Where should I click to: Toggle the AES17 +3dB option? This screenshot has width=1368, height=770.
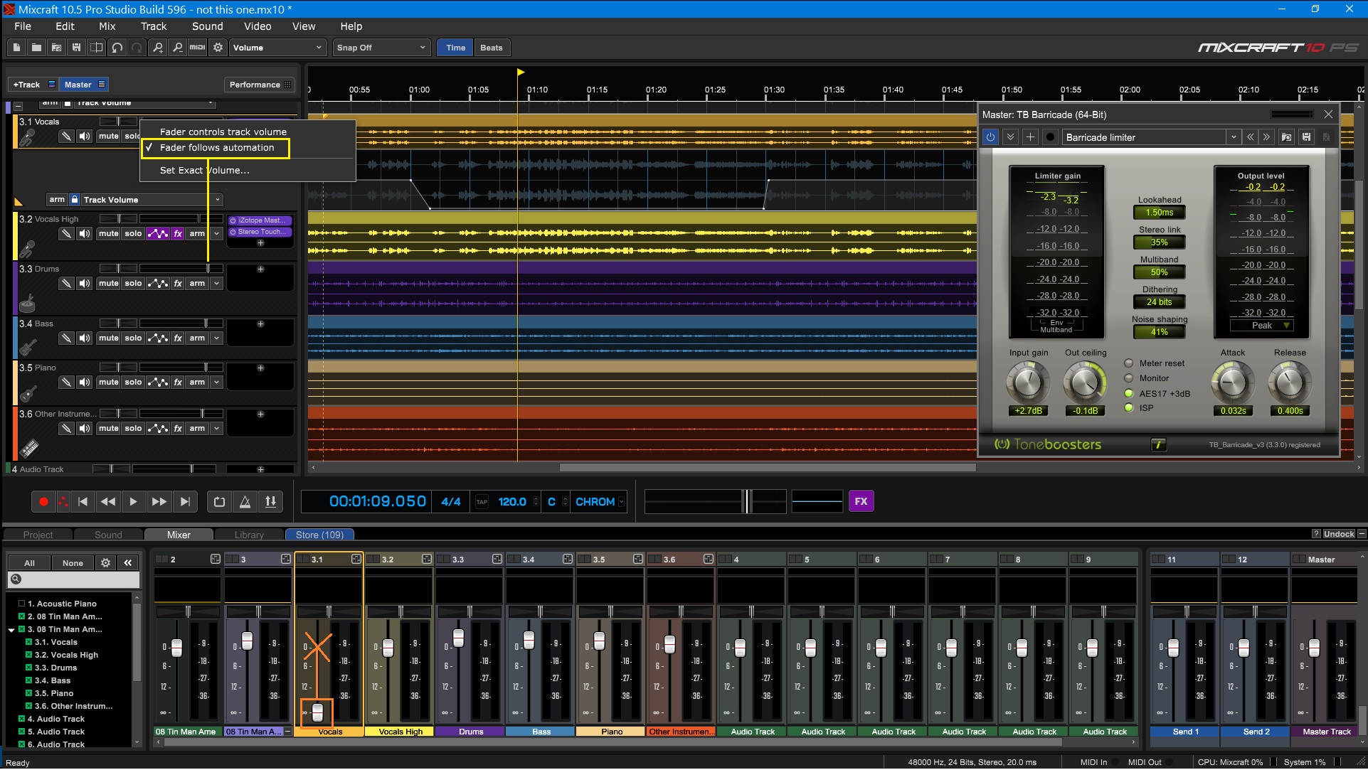tap(1128, 393)
